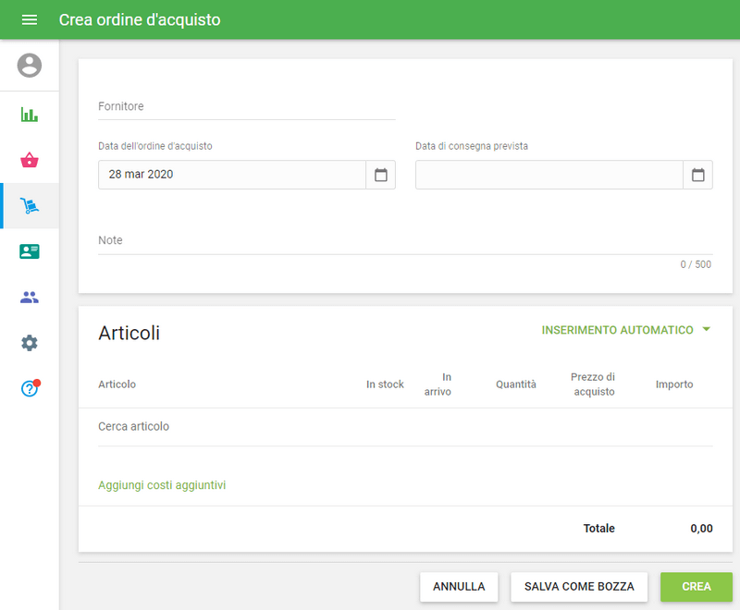Open the articles shopping basket section
The image size is (740, 610).
click(30, 161)
